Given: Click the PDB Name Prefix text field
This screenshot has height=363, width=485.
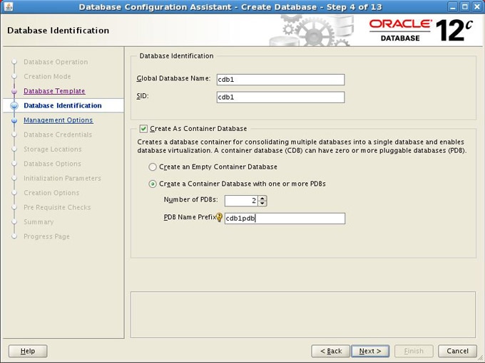Looking at the screenshot, I should point(285,219).
